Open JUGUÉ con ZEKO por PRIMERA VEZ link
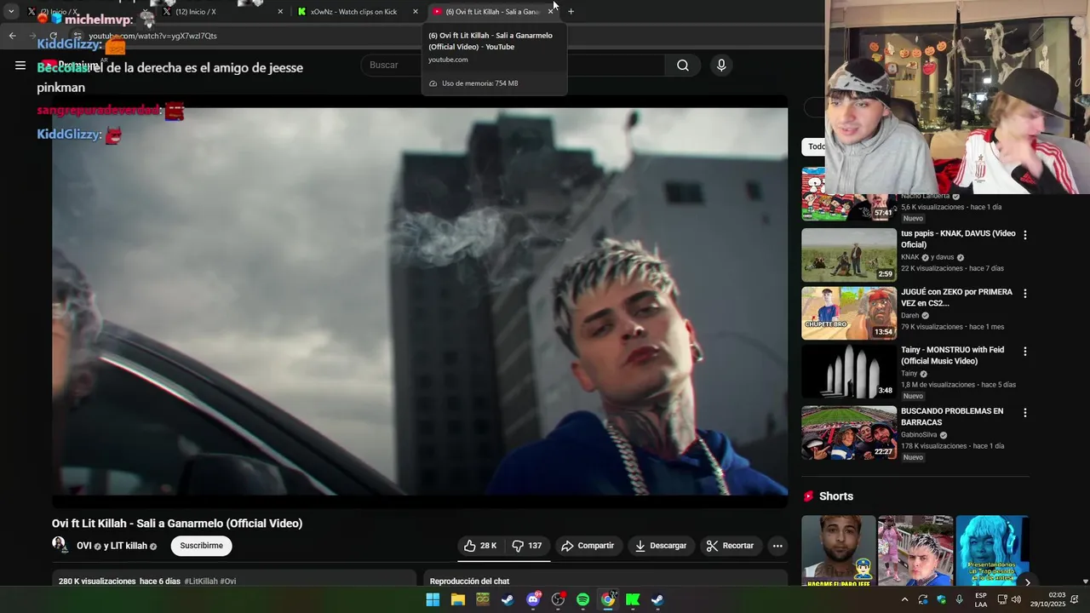 tap(956, 297)
